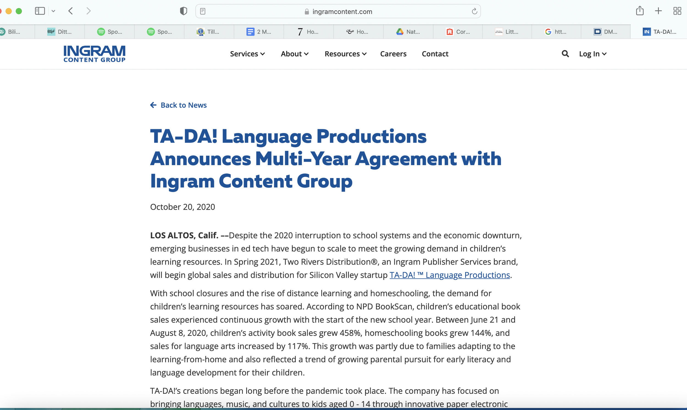Click the Safari sidebar toggle icon
The image size is (687, 410).
tap(40, 11)
